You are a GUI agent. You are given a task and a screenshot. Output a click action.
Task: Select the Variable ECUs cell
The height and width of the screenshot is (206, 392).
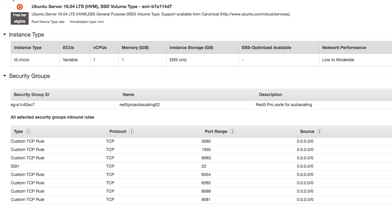point(70,60)
